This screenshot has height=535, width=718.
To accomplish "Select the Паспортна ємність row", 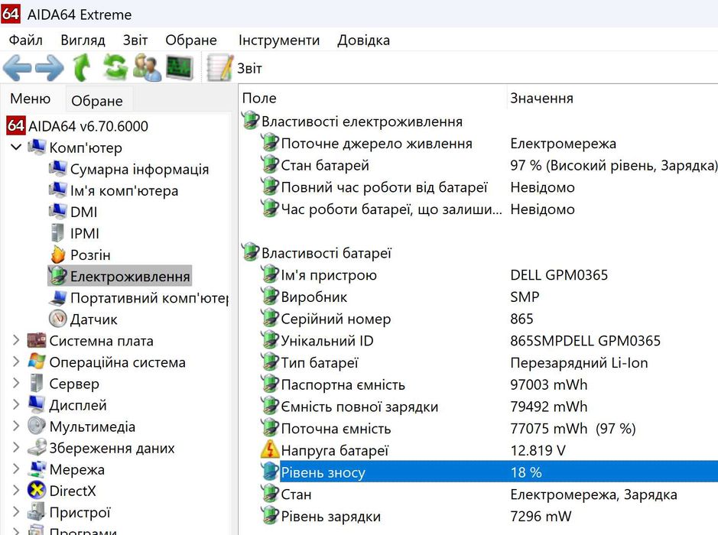I will pyautogui.click(x=489, y=384).
